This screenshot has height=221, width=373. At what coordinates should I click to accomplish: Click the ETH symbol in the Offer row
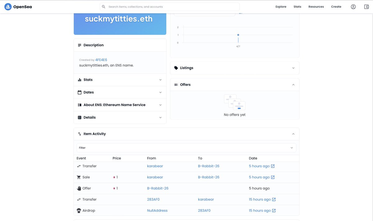[114, 188]
